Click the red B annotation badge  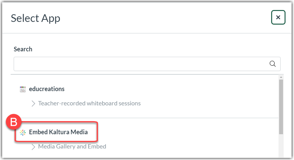14,122
